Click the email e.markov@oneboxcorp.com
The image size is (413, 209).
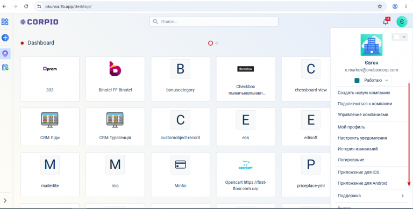372,70
